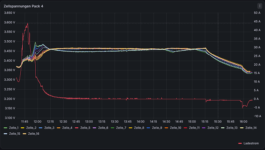
Task: Click the Ladestrom peak near 11:48
Action: coord(28,23)
